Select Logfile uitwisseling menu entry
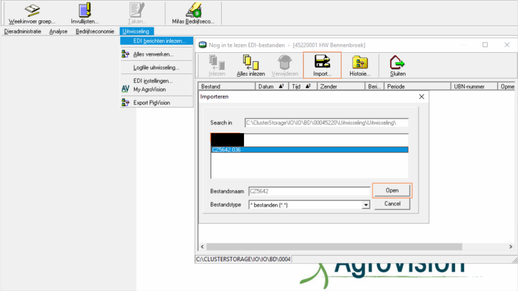This screenshot has height=291, width=518. tap(156, 67)
